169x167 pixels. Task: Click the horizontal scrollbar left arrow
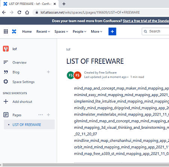pos(1,165)
